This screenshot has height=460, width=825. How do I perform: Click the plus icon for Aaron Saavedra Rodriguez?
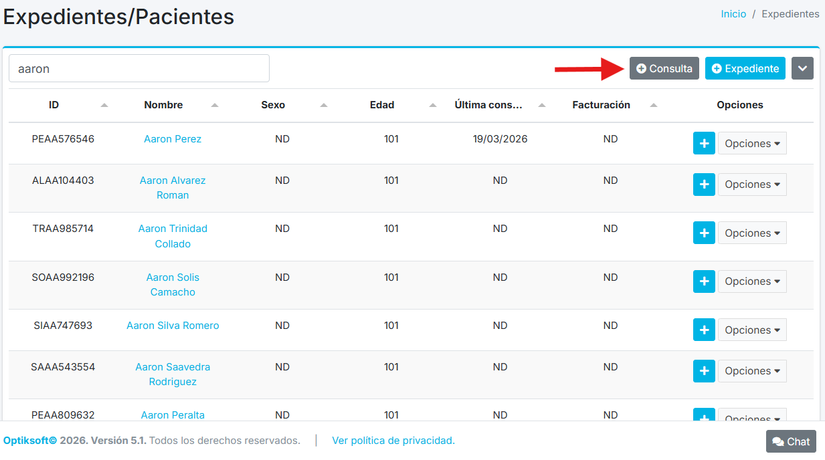704,370
